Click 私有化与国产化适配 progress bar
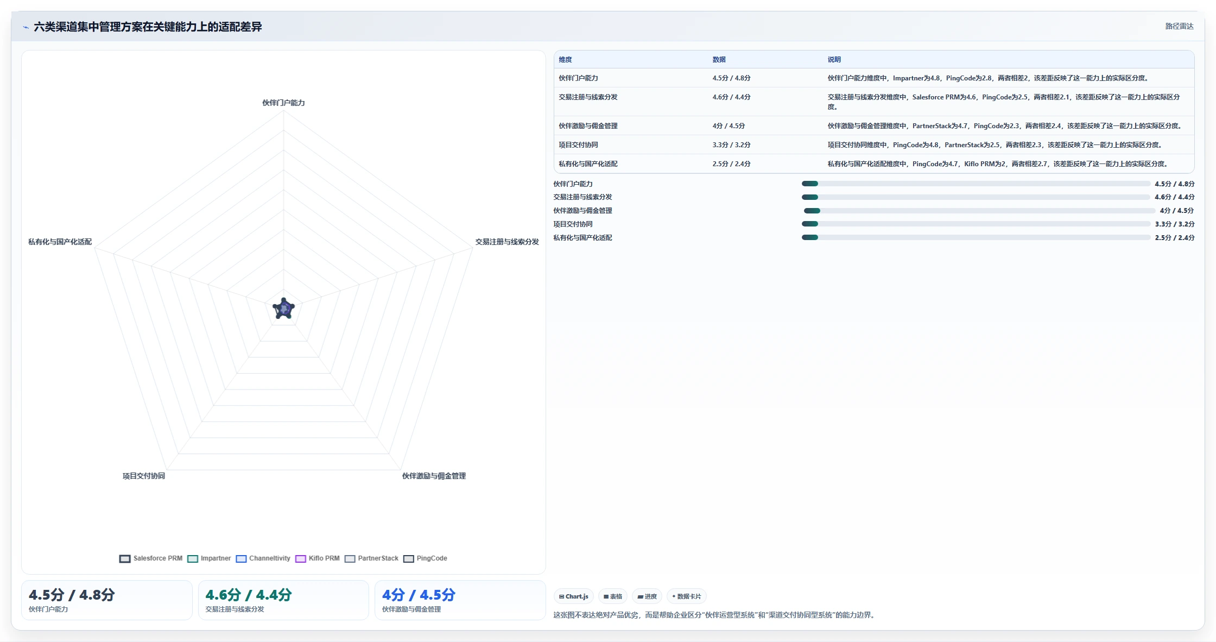The width and height of the screenshot is (1216, 642). point(976,237)
